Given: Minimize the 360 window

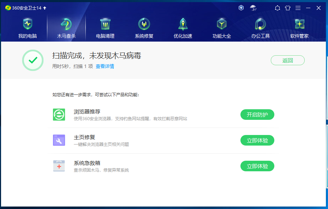Looking at the screenshot, I should click(x=308, y=8).
